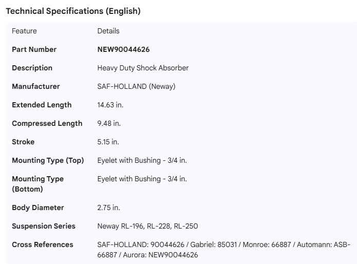Click the SAF-HOLLAND (Neway) manufacturer value

(x=136, y=86)
